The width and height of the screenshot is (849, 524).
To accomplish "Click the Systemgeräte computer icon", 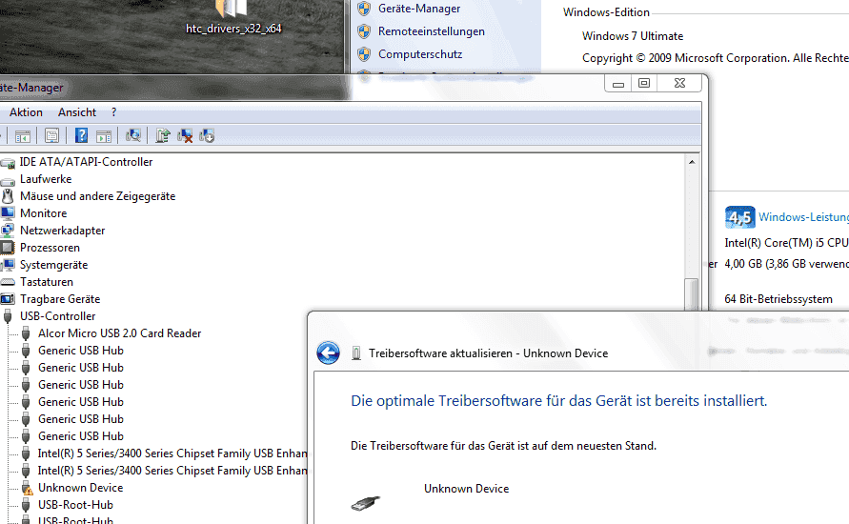I will pyautogui.click(x=8, y=265).
